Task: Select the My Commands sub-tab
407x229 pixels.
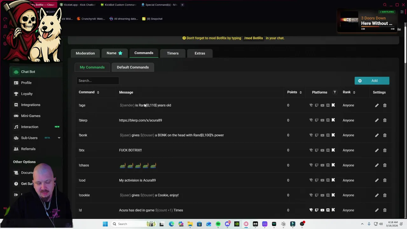Action: coord(92,67)
